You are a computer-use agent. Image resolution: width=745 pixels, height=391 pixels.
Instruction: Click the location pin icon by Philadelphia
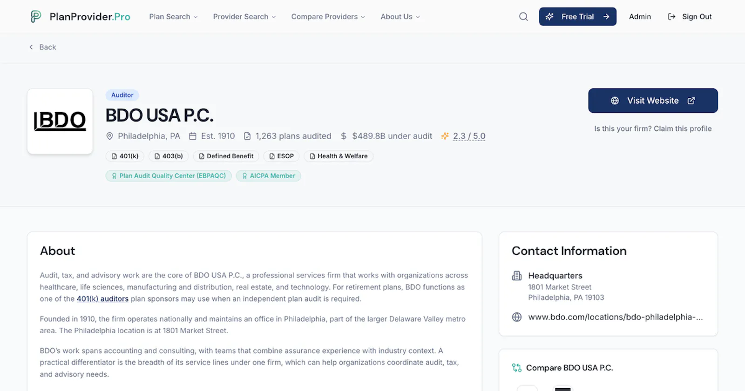coord(110,136)
